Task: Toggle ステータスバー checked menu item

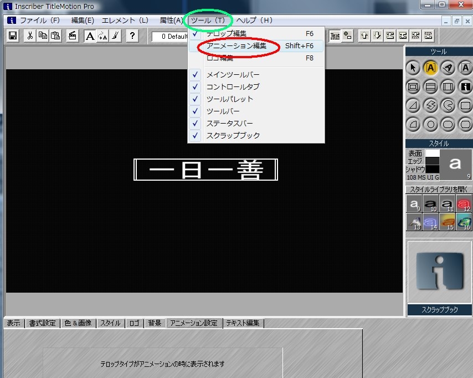Action: tap(256, 123)
